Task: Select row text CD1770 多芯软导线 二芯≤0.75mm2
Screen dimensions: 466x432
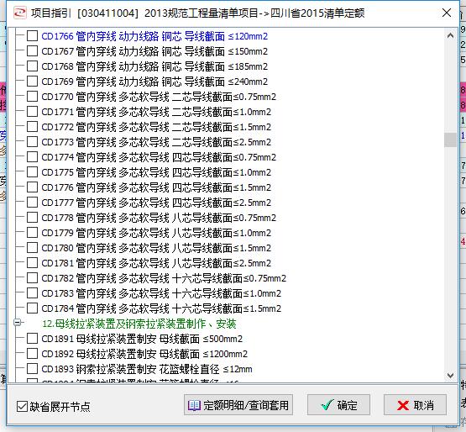Action: [159, 97]
